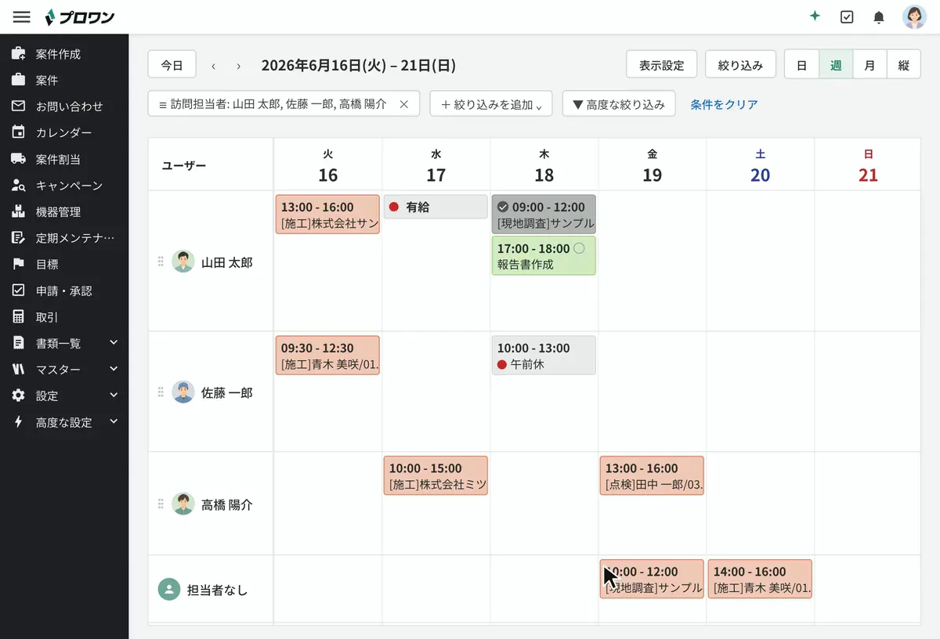Open 絞り込みを追加 dropdown
Viewport: 940px width, 639px height.
[491, 104]
